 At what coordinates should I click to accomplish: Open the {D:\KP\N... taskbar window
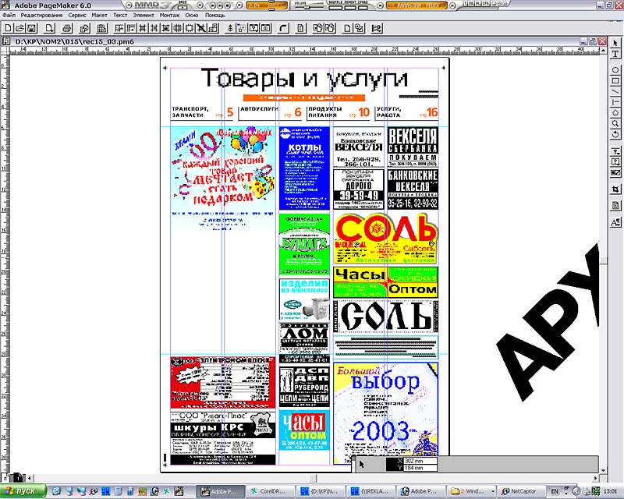[321, 491]
